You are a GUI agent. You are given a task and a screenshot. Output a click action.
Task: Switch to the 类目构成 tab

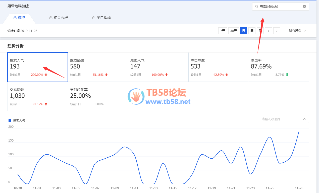pyautogui.click(x=101, y=18)
